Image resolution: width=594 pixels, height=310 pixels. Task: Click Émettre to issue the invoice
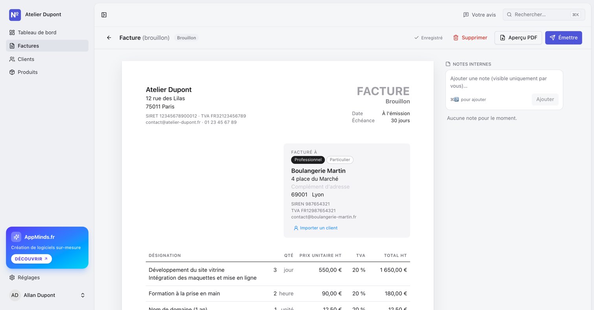click(563, 38)
